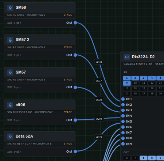Click the IN3 port on Rio3224-D2
The height and width of the screenshot is (161, 164).
click(123, 110)
